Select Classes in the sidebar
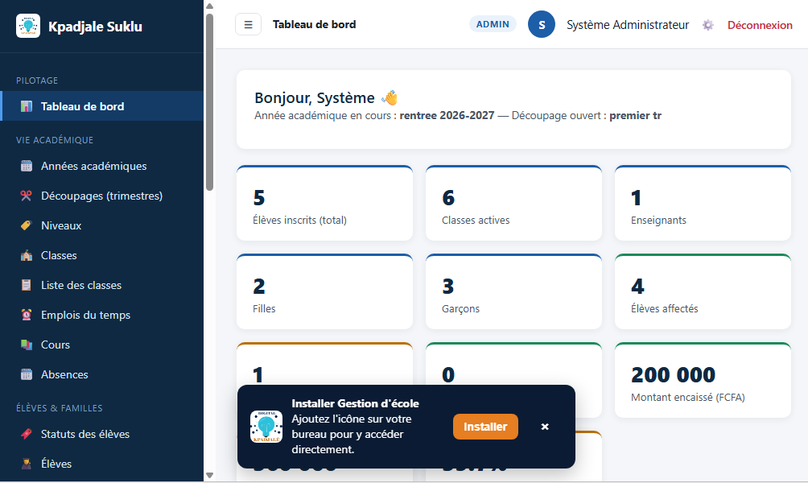 pos(103,255)
